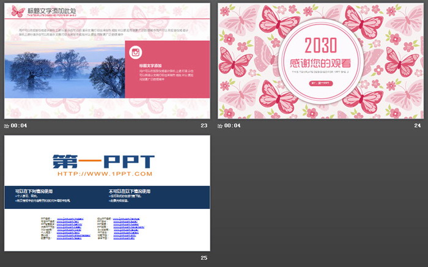The height and width of the screenshot is (267, 428).
Task: Click slide number 25 label
Action: [204, 258]
